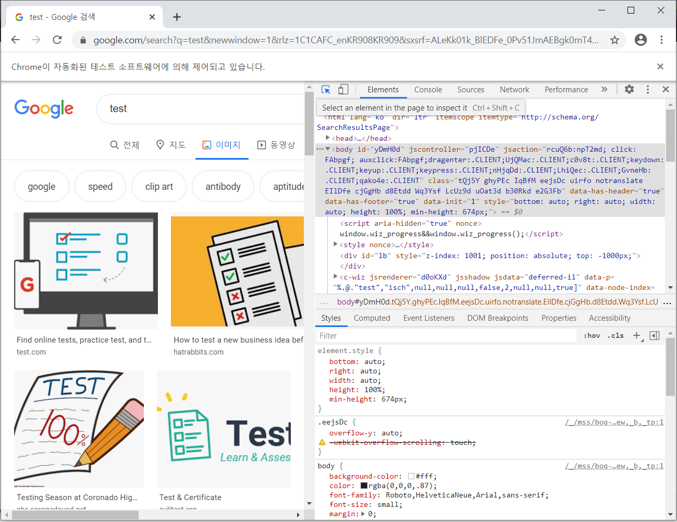Screen dimensions: 677x522
Task: Click the address bar URL
Action: coord(346,40)
